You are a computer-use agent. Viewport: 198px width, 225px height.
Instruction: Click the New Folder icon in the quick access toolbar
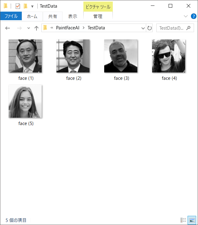click(25, 6)
